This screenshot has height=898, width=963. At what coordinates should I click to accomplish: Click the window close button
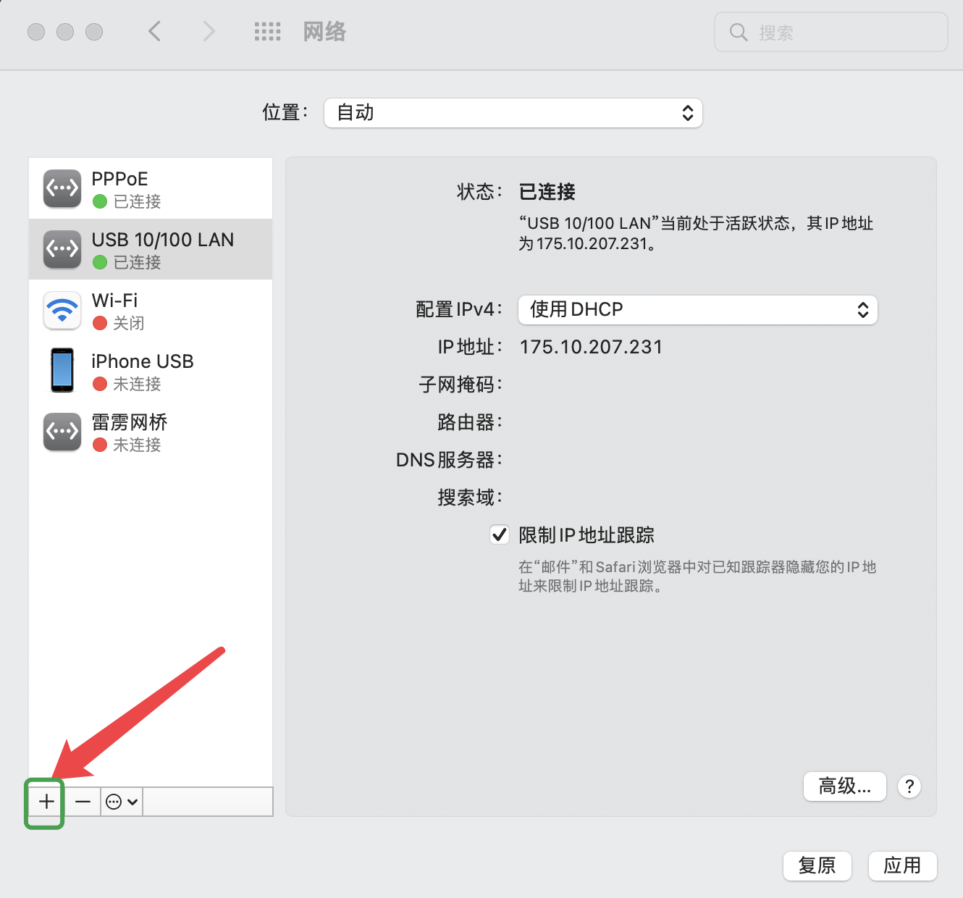click(36, 32)
